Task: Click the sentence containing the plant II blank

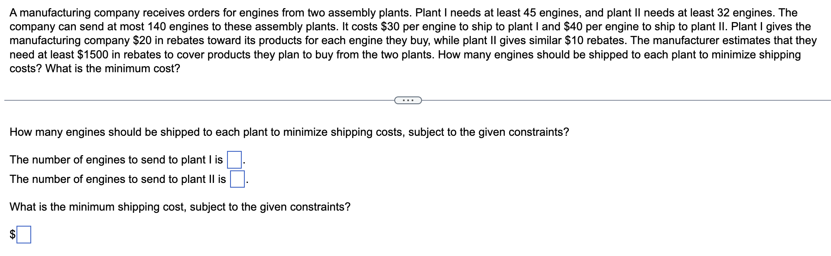Action: click(x=119, y=179)
